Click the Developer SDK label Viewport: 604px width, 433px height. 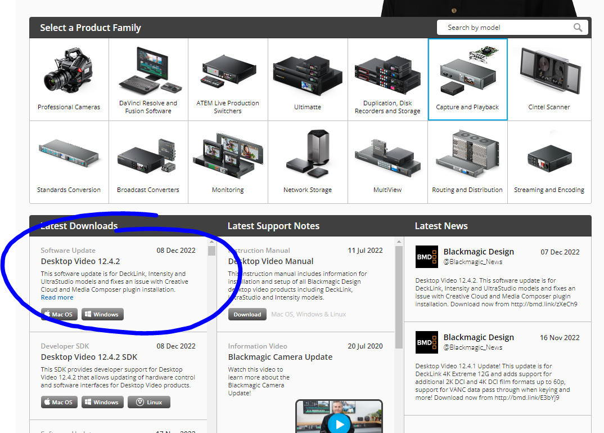pyautogui.click(x=65, y=346)
